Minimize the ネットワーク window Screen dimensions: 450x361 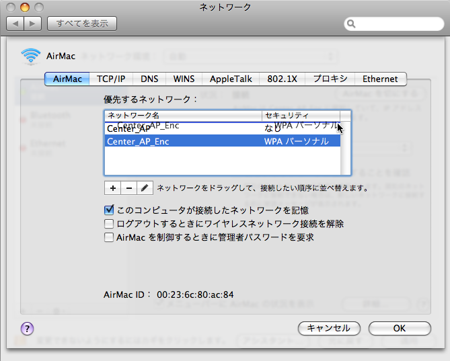pos(25,7)
